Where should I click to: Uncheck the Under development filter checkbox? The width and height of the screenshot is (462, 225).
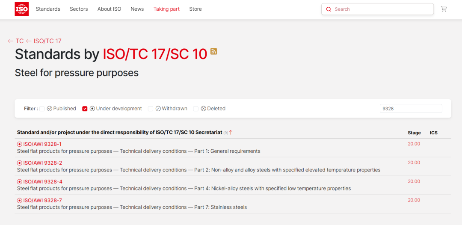(x=85, y=109)
